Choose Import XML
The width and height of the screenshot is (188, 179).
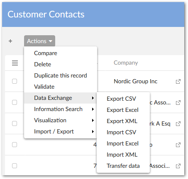tap(123, 155)
